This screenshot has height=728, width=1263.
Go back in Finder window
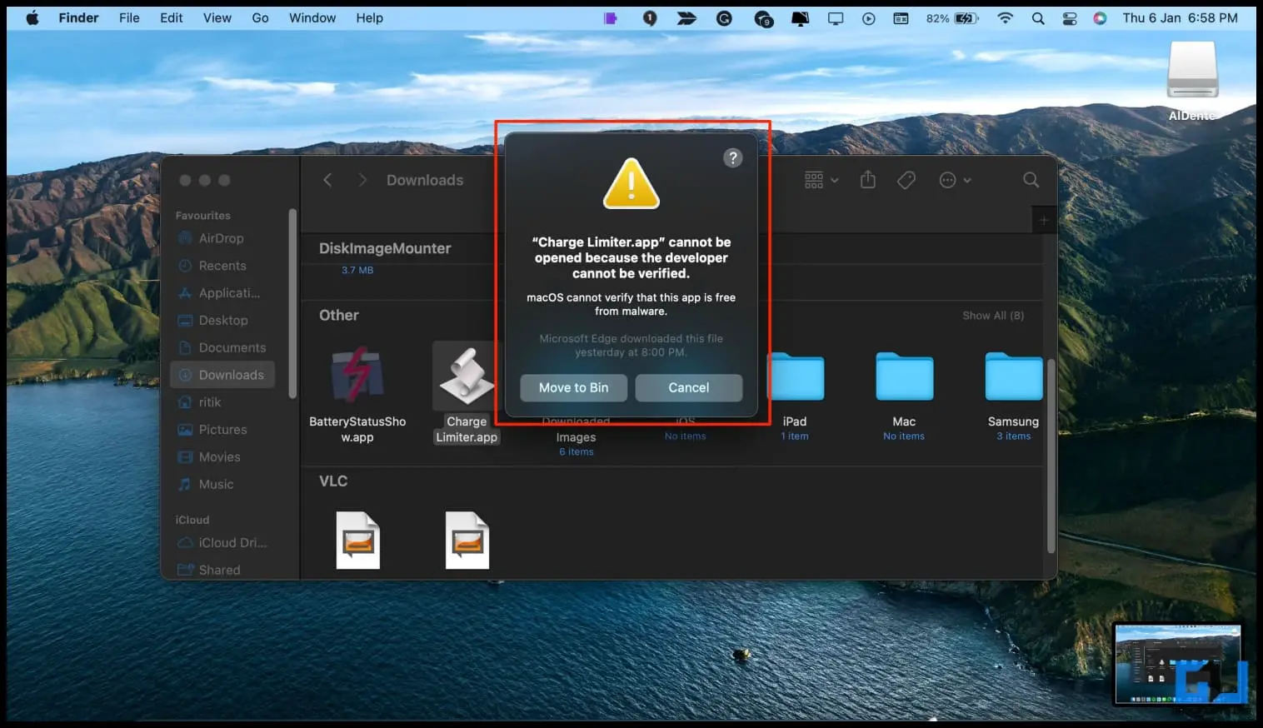pyautogui.click(x=327, y=180)
